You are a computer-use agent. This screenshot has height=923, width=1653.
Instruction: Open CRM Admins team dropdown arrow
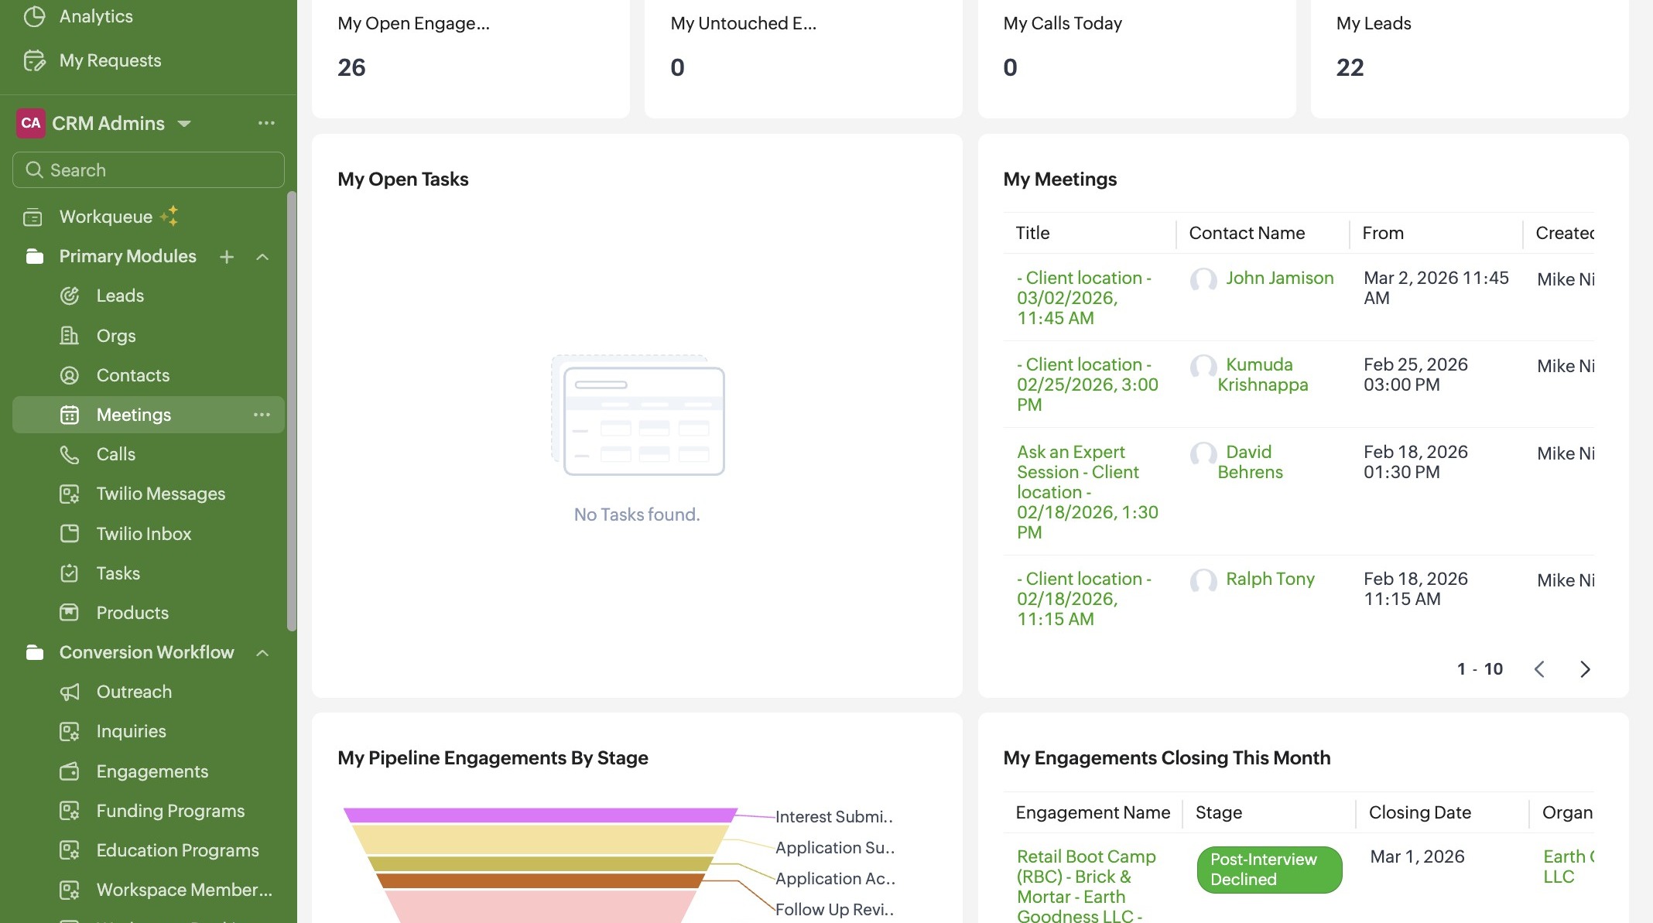(184, 124)
